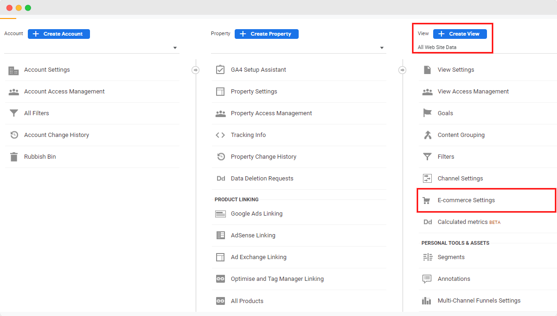
Task: Expand the Property selector dropdown
Action: (x=381, y=48)
